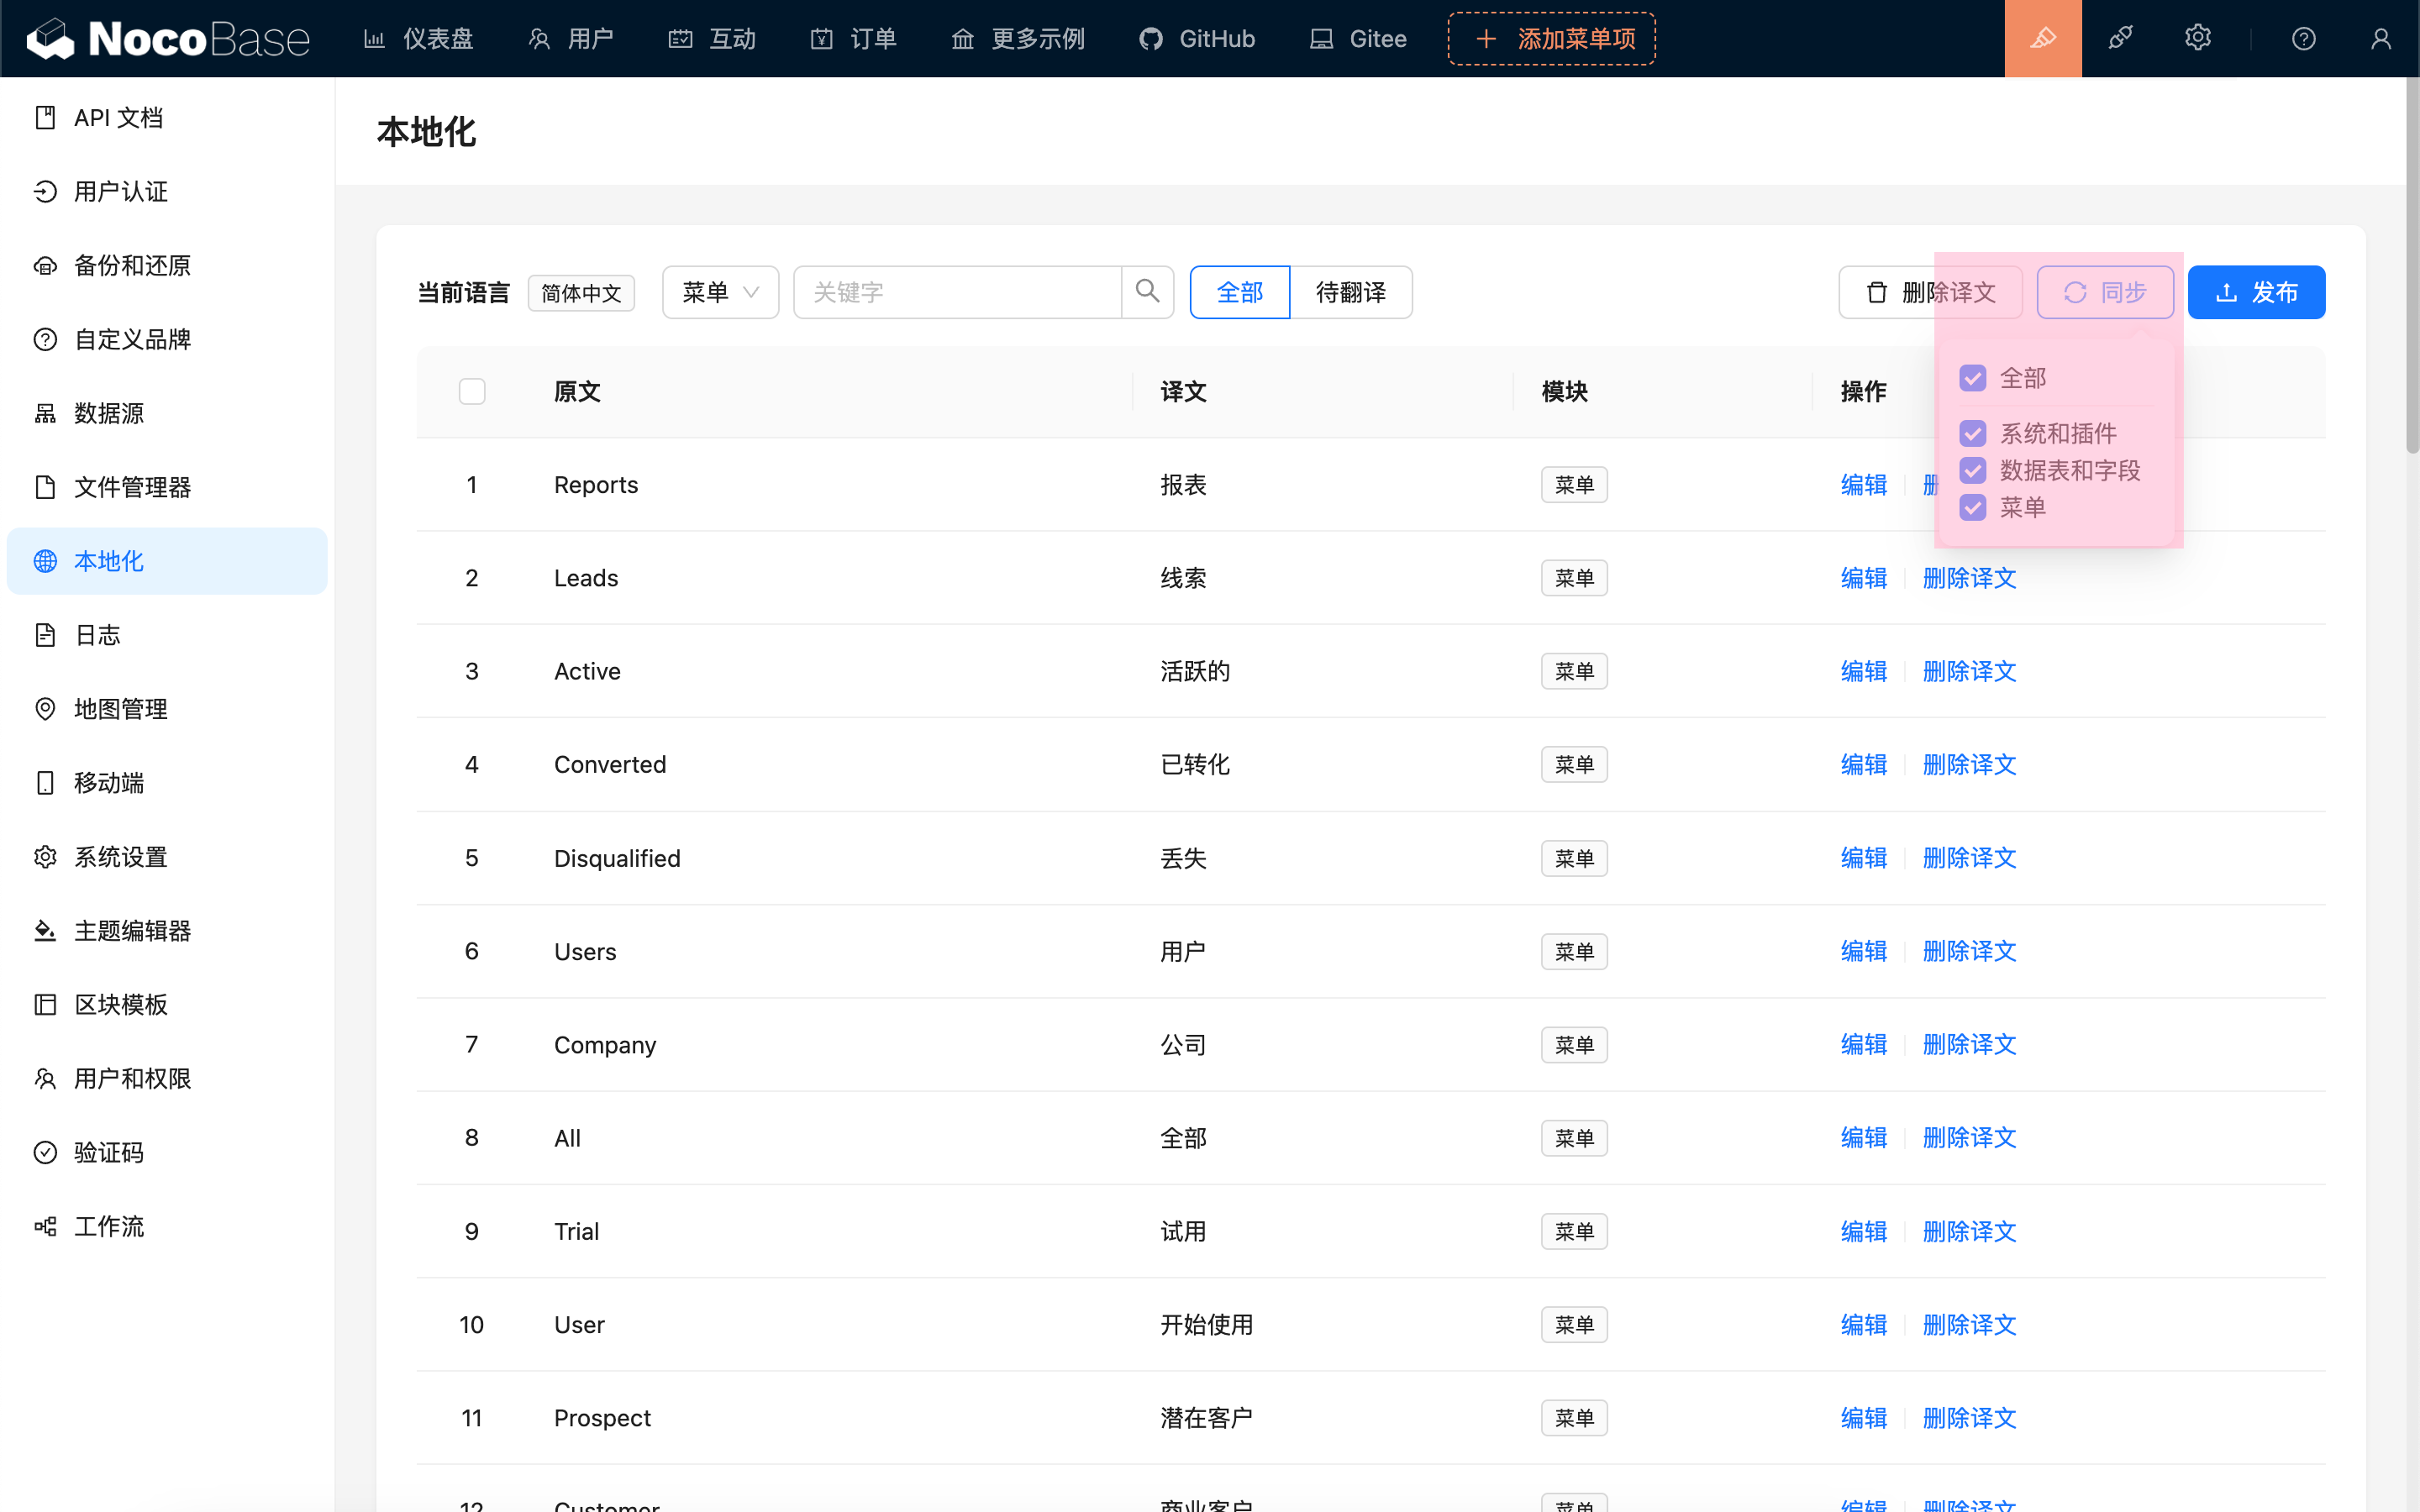Click the 发布 publish button

pos(2255,292)
